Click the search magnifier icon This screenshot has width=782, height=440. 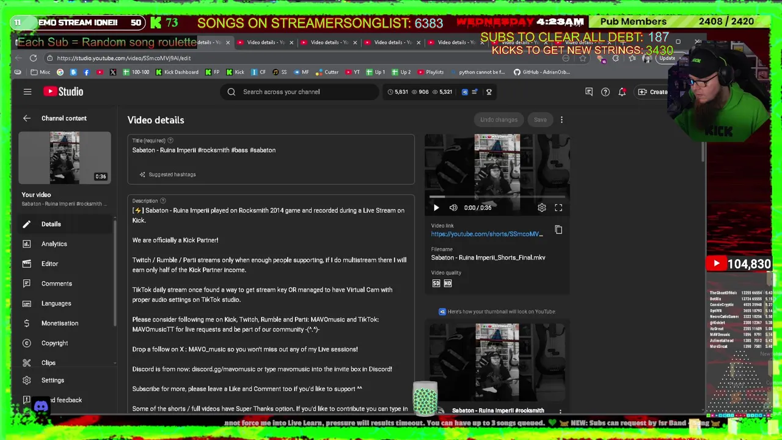[232, 92]
